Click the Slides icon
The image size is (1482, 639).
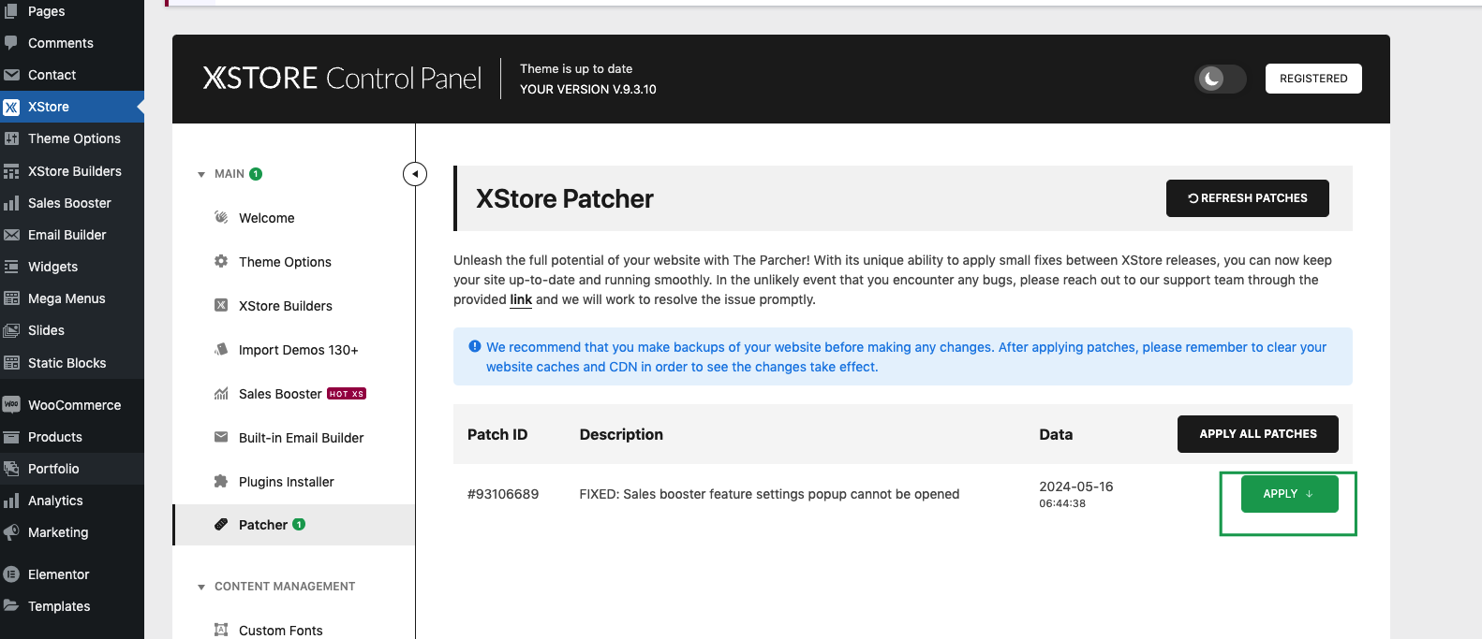11,330
